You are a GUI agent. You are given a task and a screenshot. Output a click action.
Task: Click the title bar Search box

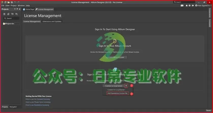coord(184,2)
